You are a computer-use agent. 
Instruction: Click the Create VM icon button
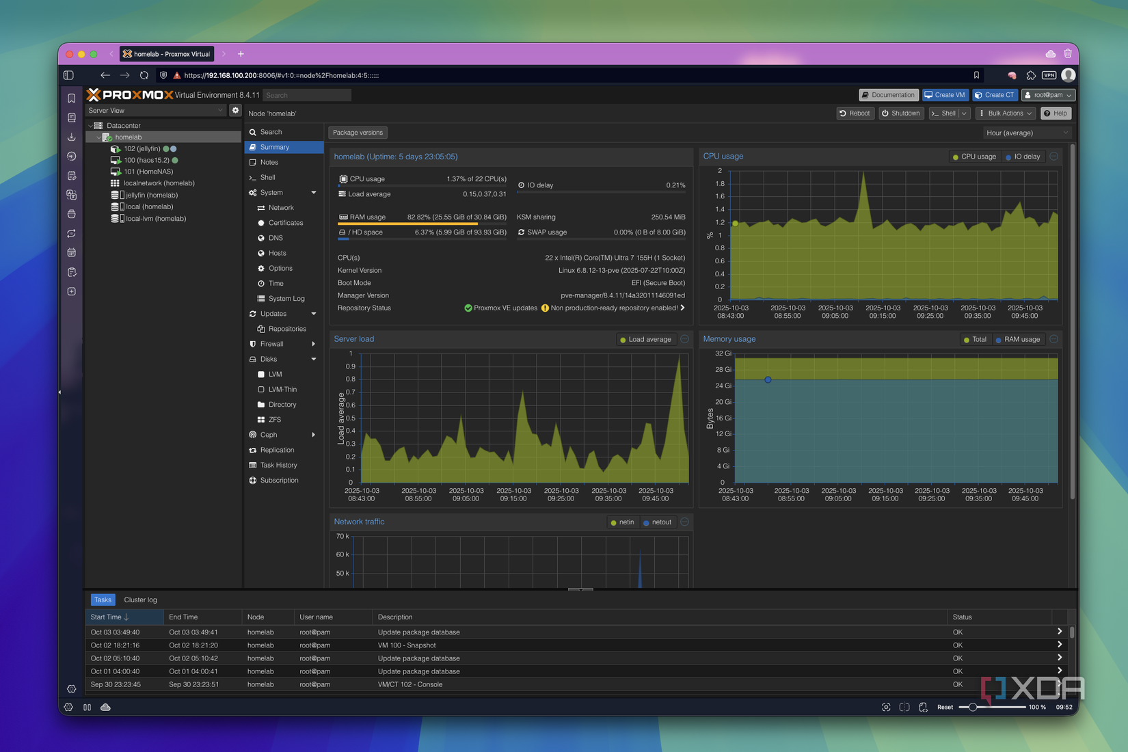click(x=945, y=95)
